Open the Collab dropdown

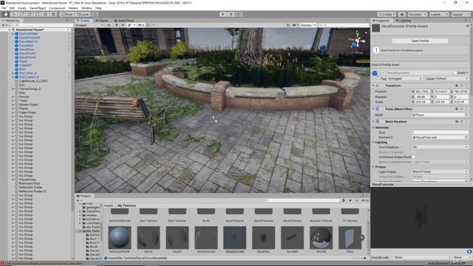pyautogui.click(x=387, y=14)
